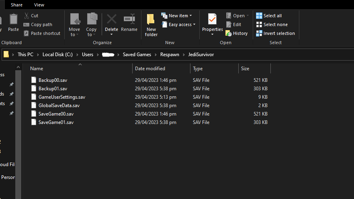Navigate to This PC breadcrumb
This screenshot has height=199, width=354.
coord(25,55)
